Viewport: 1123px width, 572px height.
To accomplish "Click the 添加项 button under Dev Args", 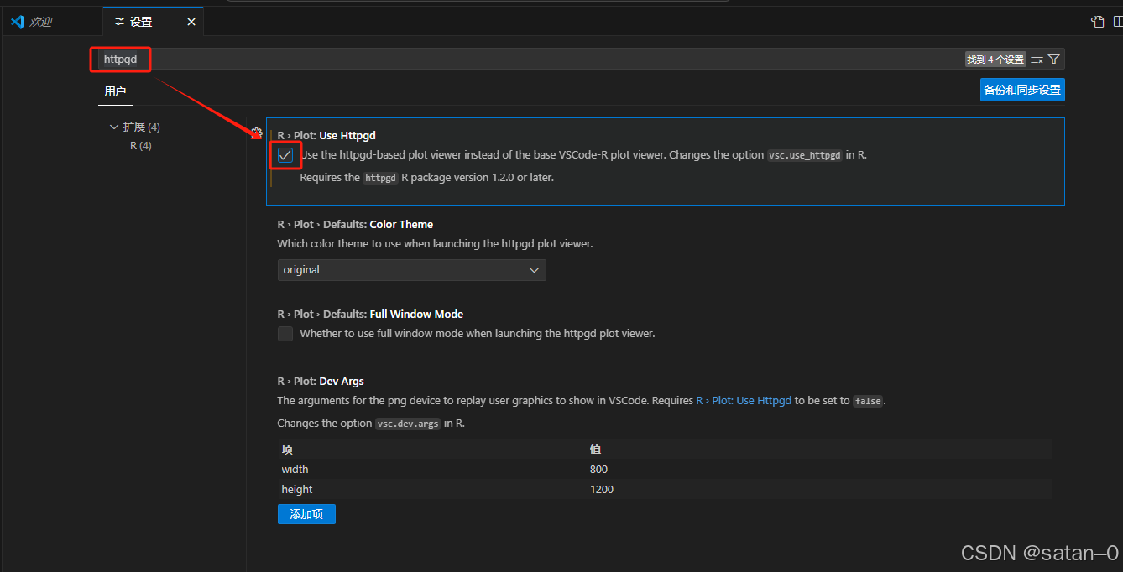I will pos(306,514).
